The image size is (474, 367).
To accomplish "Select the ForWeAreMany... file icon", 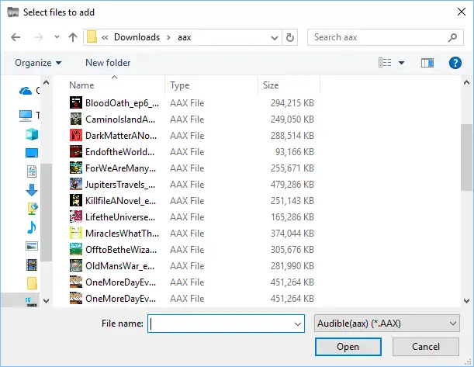I will (75, 168).
